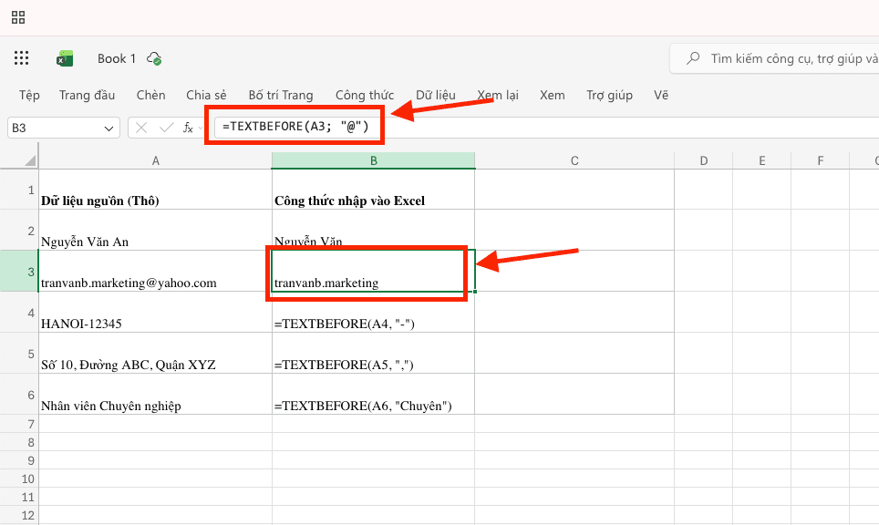Viewport: 879px width, 525px height.
Task: Open the Chia sẻ tab
Action: pyautogui.click(x=206, y=96)
